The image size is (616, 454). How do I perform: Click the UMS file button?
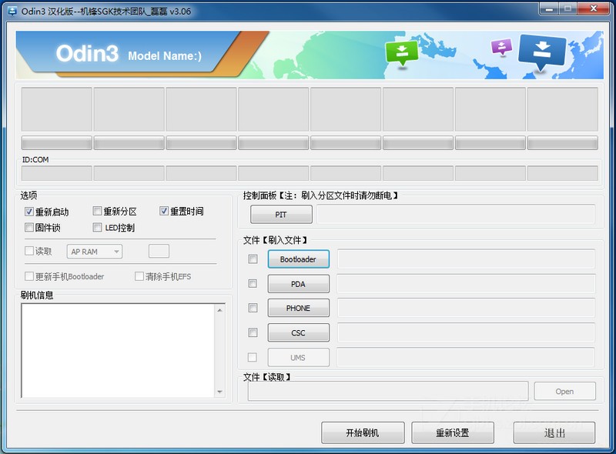[x=299, y=357]
